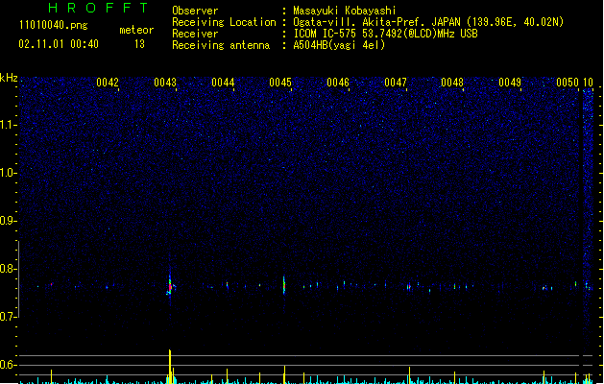
Task: Click the 1.0 kHz axis label
Action: [x=9, y=173]
